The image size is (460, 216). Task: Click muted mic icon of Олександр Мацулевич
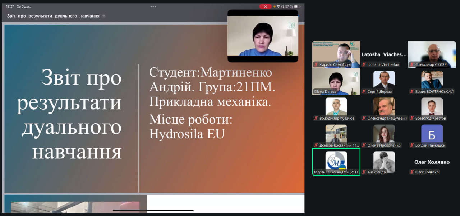pyautogui.click(x=364, y=119)
